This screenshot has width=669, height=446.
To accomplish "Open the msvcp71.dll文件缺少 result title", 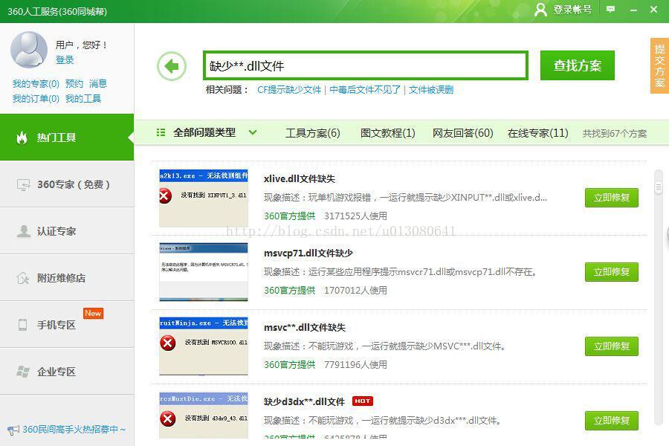I will point(308,253).
